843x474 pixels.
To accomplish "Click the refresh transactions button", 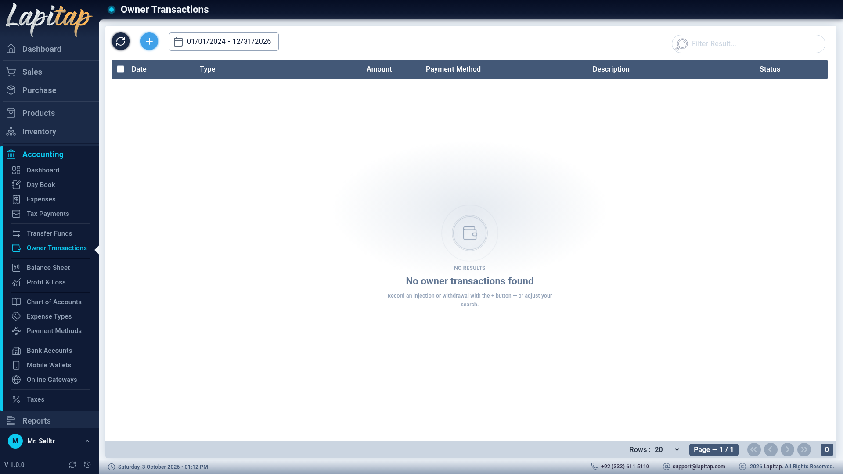I will click(x=121, y=42).
